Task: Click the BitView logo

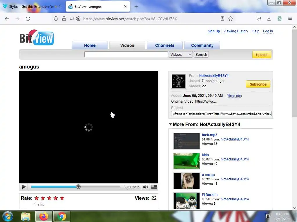Action: [37, 37]
